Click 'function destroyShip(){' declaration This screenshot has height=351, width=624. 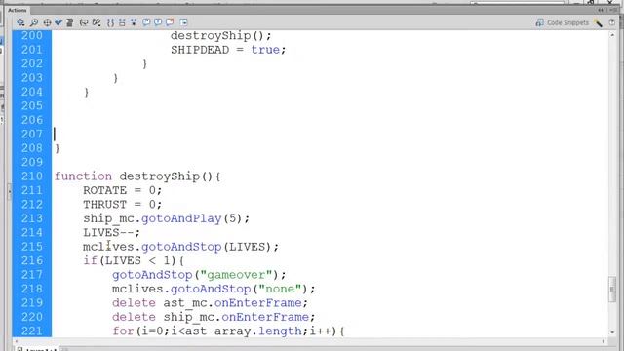tap(137, 176)
